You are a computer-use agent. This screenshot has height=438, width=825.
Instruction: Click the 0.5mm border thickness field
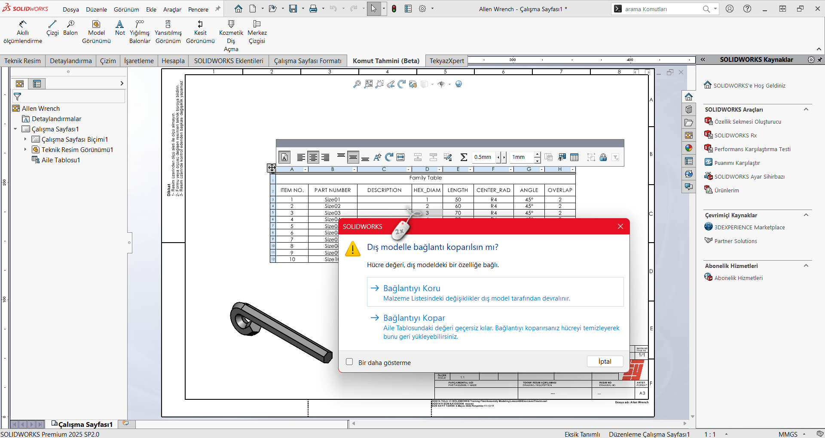483,157
